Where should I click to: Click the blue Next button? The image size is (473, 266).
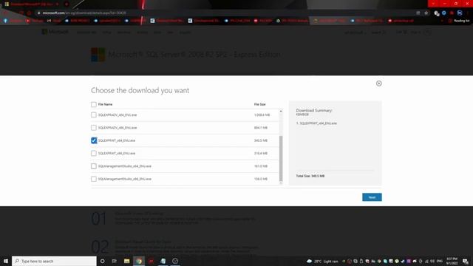(x=372, y=197)
